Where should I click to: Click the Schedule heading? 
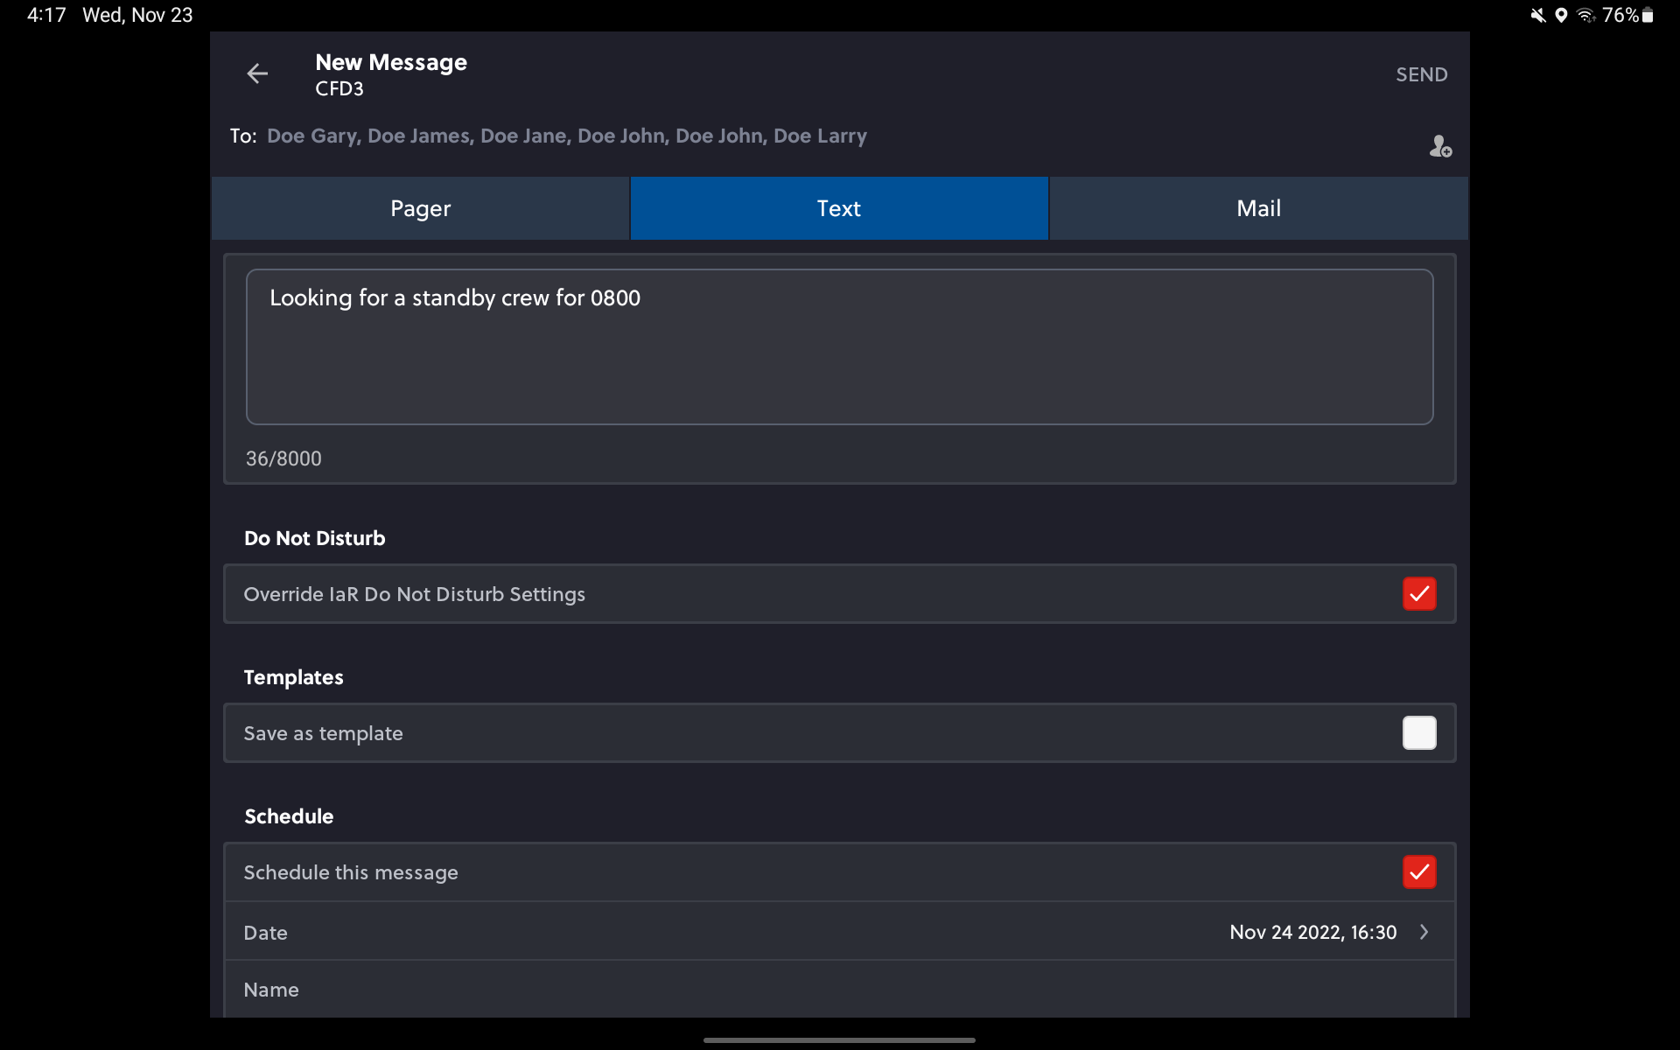tap(289, 816)
